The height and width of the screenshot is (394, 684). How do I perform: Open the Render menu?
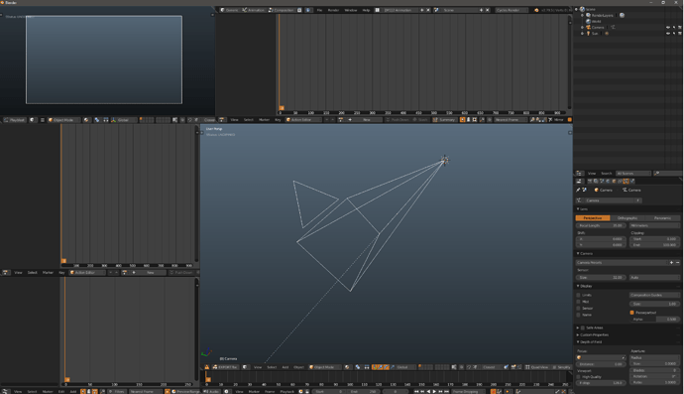(x=333, y=10)
